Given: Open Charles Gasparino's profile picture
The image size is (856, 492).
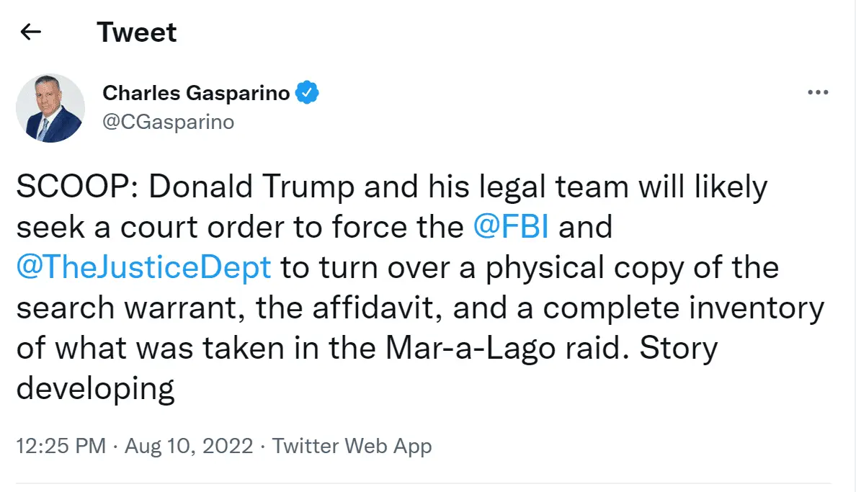Looking at the screenshot, I should pyautogui.click(x=50, y=107).
